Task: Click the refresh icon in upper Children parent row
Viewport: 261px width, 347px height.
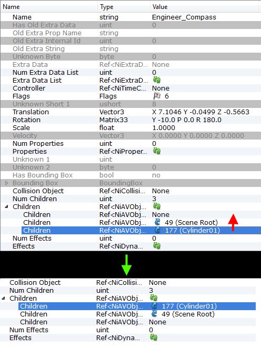Action: [x=157, y=206]
